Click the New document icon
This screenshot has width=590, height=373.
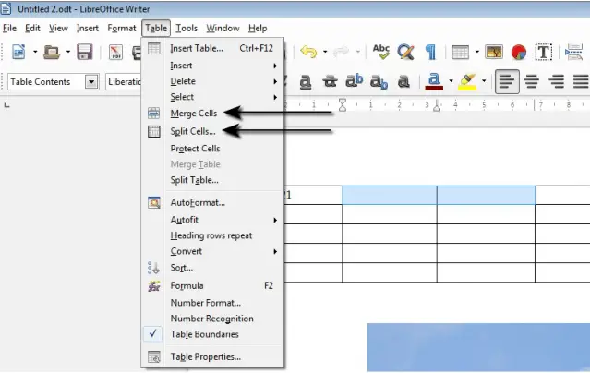click(x=18, y=52)
